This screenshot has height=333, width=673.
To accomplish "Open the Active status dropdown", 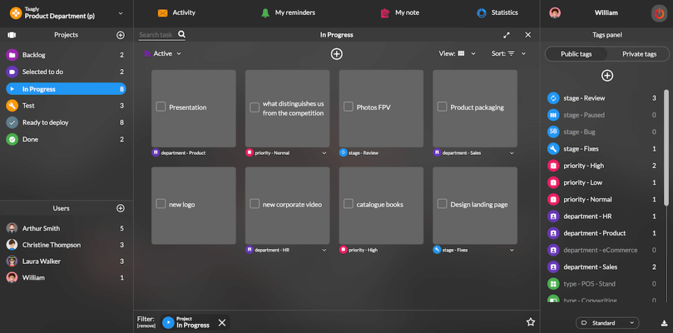I will (x=162, y=54).
